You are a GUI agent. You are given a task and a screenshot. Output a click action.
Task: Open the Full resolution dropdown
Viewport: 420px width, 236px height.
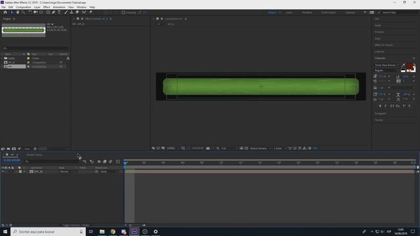tap(229, 148)
